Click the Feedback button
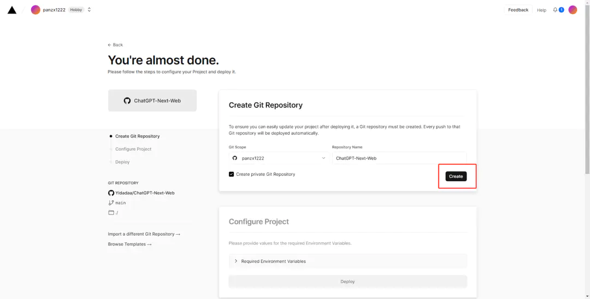590x299 pixels. (518, 10)
